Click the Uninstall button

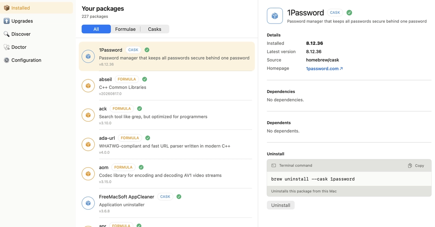(281, 205)
